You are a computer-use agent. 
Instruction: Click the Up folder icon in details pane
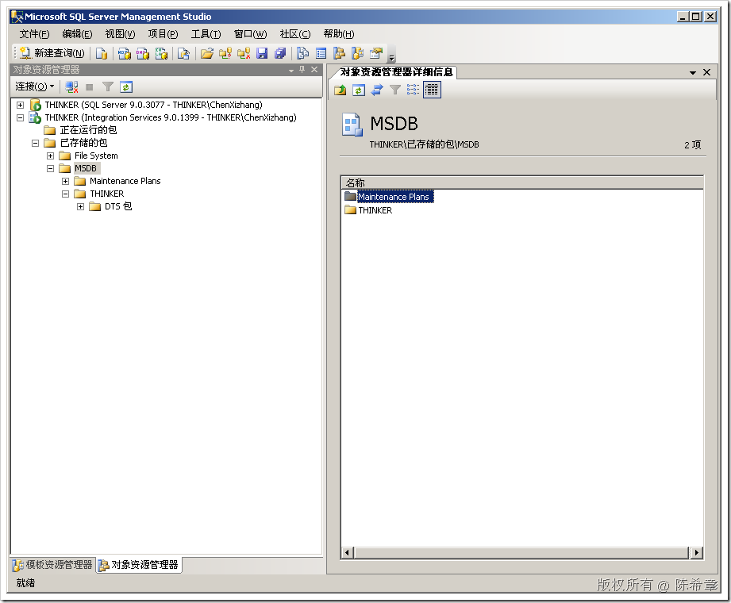pyautogui.click(x=340, y=90)
